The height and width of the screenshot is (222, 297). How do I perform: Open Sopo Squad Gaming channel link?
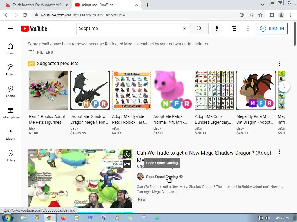162,177
